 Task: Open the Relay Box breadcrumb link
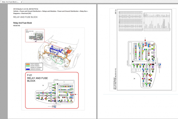click(x=83, y=11)
